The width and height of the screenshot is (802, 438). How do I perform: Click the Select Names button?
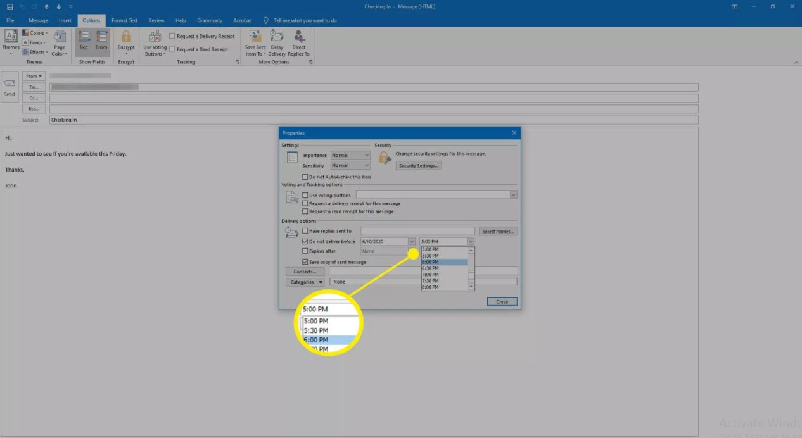[498, 231]
